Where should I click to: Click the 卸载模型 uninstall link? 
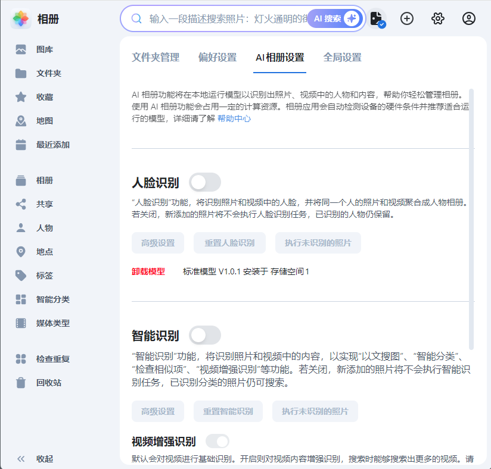148,271
